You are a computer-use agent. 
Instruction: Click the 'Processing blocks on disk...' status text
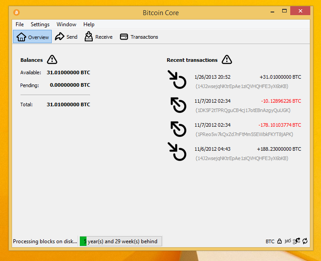45,241
